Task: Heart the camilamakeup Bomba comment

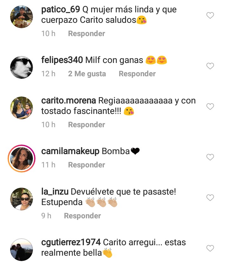Action: pyautogui.click(x=210, y=157)
